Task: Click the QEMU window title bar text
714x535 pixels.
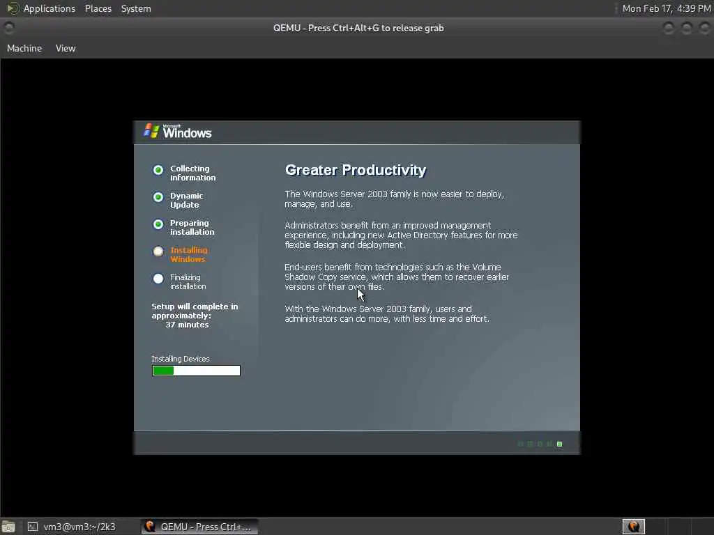Action: pyautogui.click(x=358, y=28)
